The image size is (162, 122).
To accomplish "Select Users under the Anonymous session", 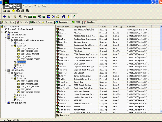I will pos(20,100).
